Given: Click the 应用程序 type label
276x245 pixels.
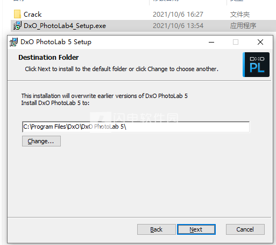Looking at the screenshot, I should pyautogui.click(x=243, y=26).
